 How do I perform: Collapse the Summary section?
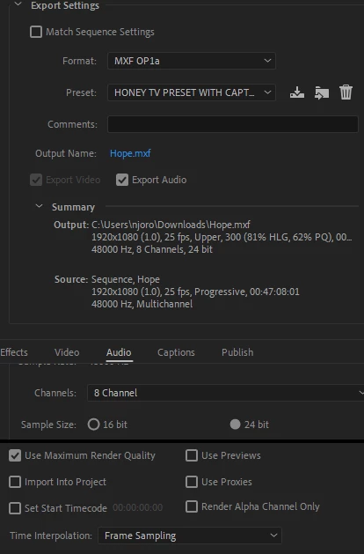click(x=40, y=206)
